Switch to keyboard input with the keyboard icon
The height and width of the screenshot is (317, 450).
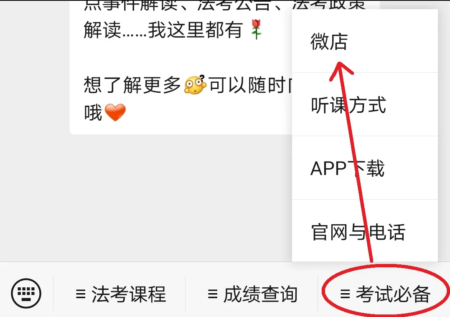pos(26,294)
